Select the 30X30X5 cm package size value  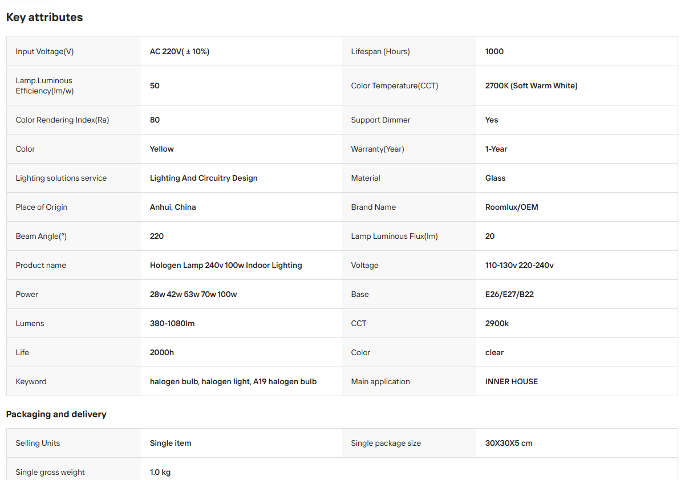[x=509, y=443]
